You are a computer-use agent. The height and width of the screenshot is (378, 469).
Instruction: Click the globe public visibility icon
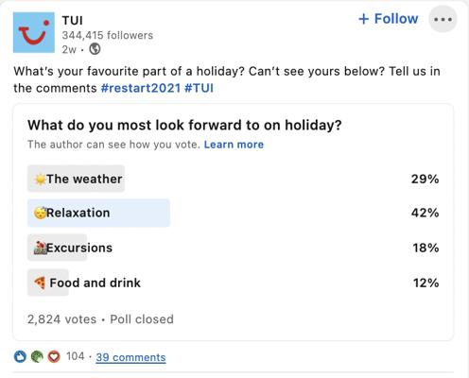coord(95,49)
